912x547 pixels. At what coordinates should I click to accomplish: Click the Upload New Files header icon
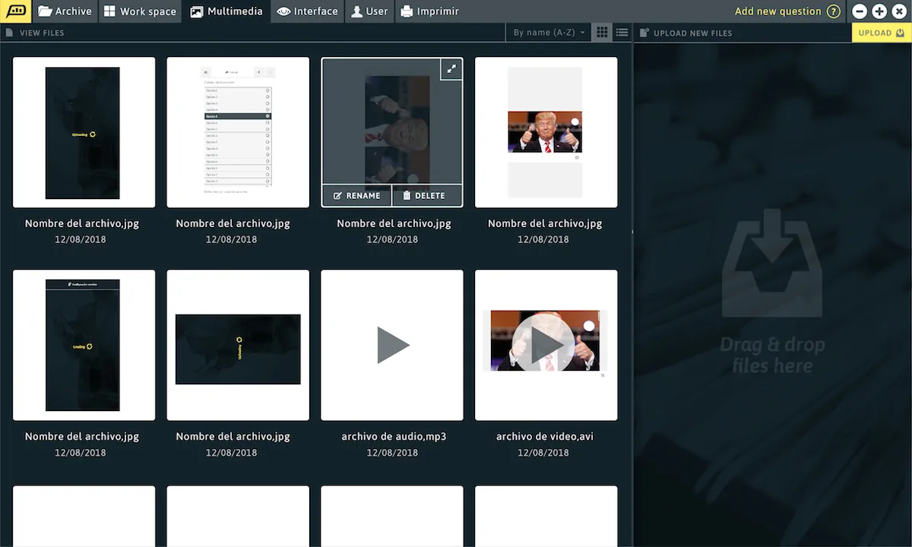click(x=644, y=33)
